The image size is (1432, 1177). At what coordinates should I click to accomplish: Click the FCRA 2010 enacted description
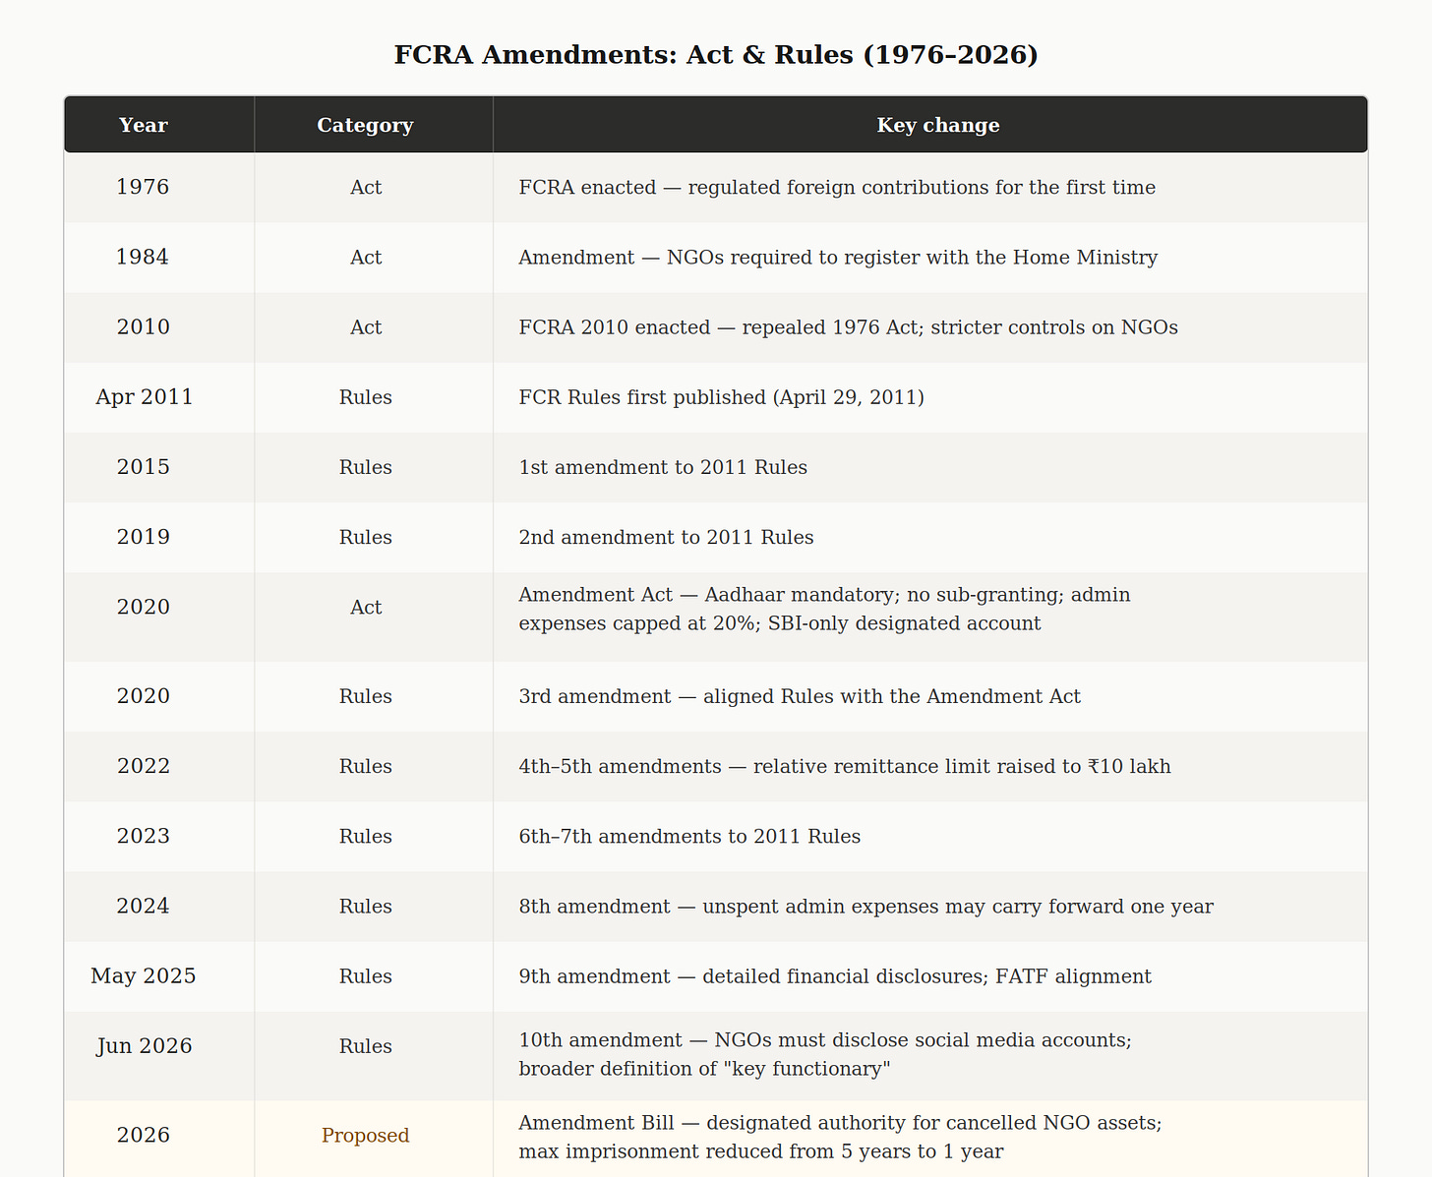[848, 327]
